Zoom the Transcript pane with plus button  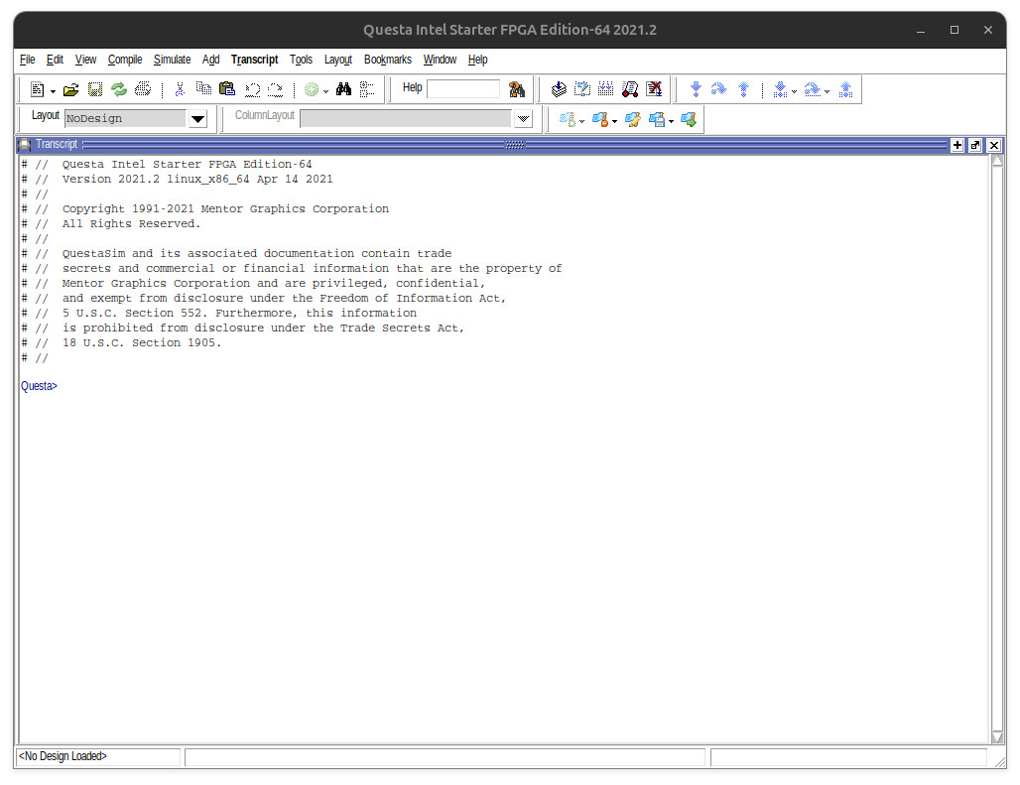(957, 145)
